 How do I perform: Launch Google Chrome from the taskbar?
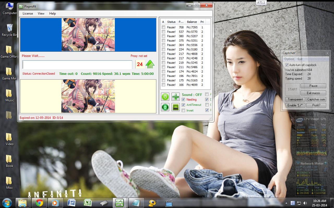[39, 203]
